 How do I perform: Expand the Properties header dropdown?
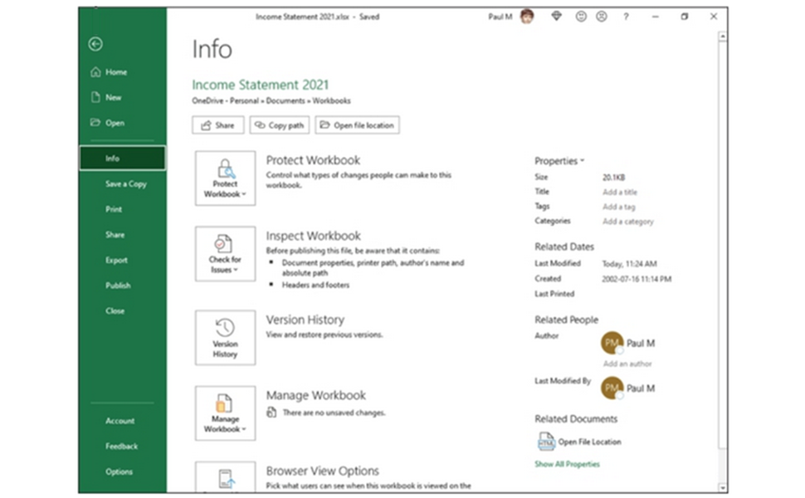point(559,161)
